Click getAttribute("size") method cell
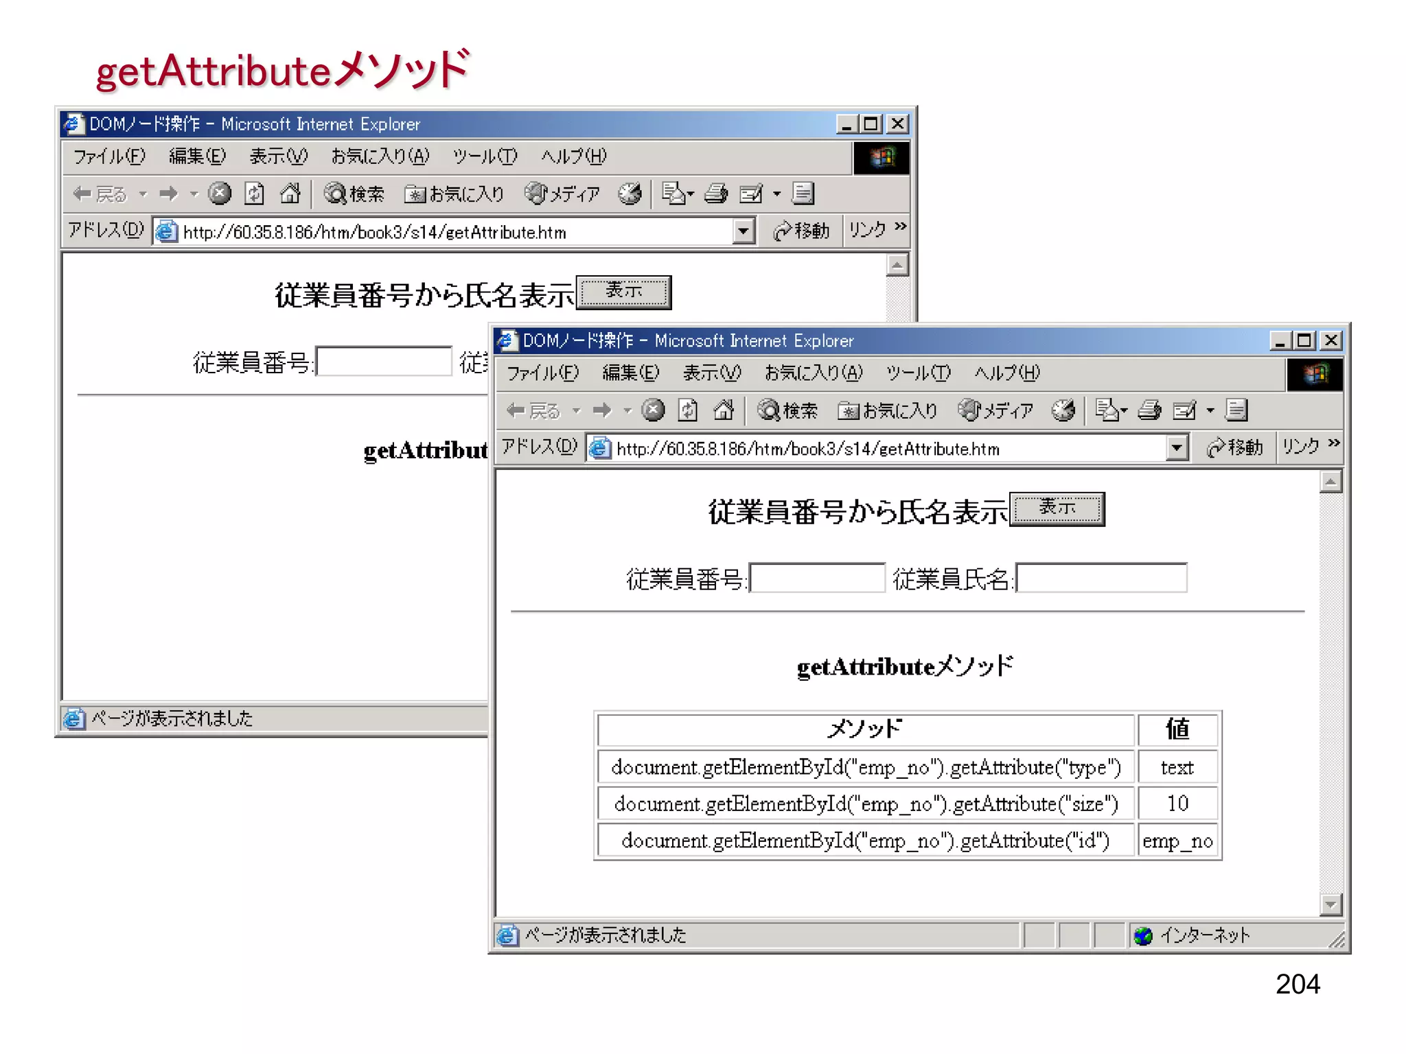Viewport: 1406px width, 1054px height. pos(866,803)
